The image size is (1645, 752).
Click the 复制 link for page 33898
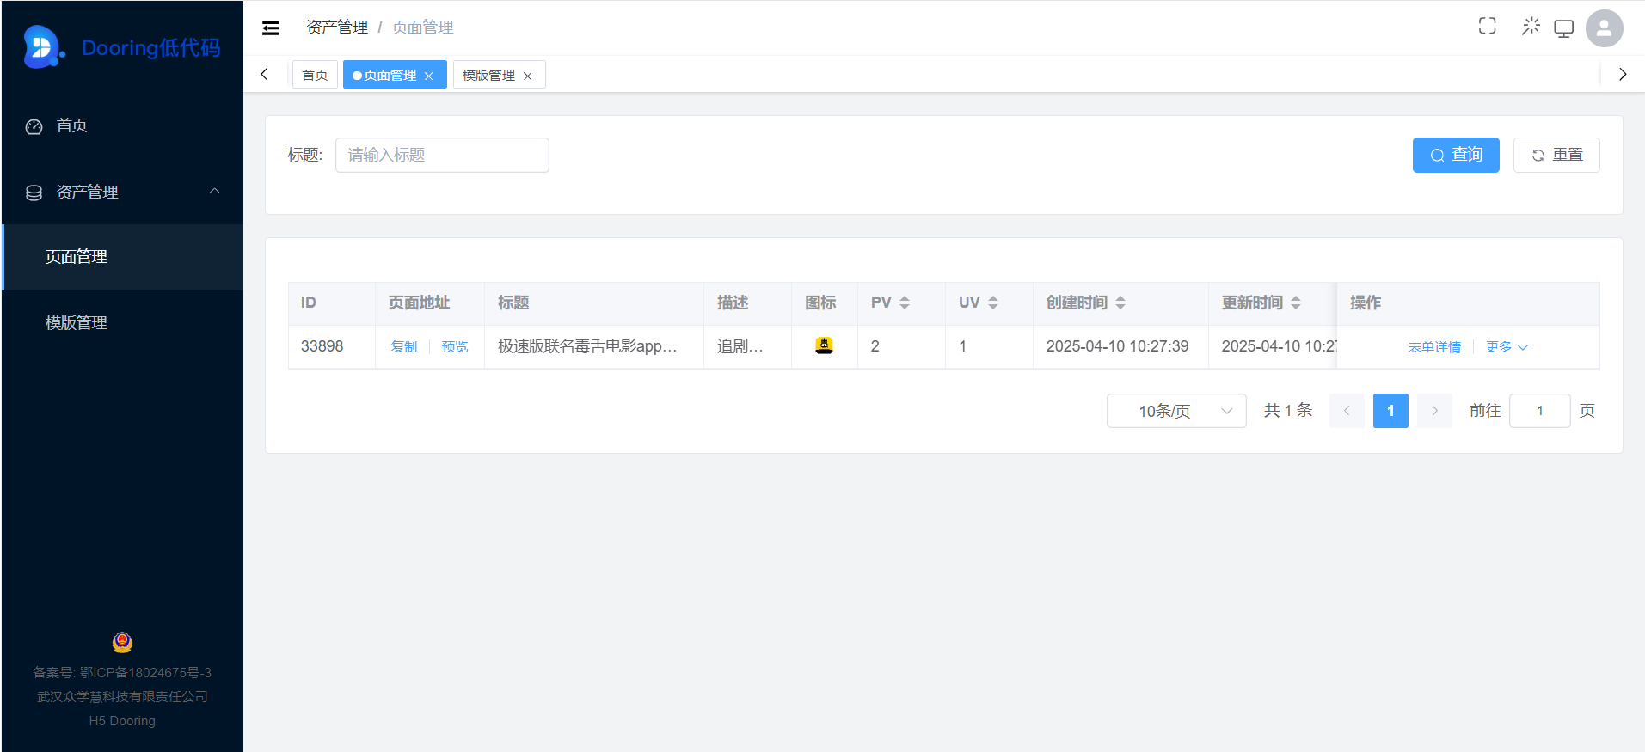pos(404,347)
